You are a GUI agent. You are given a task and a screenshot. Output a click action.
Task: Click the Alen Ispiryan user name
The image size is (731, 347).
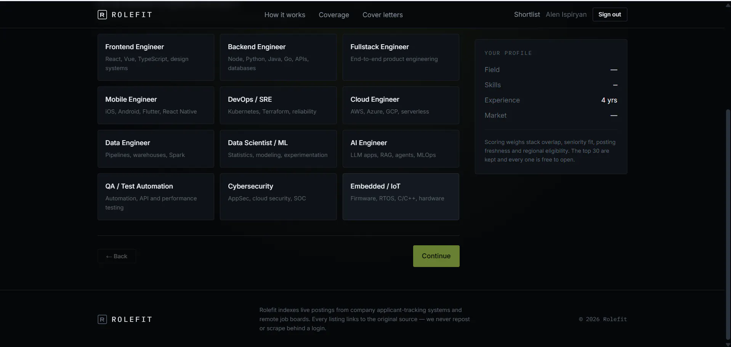coord(566,14)
